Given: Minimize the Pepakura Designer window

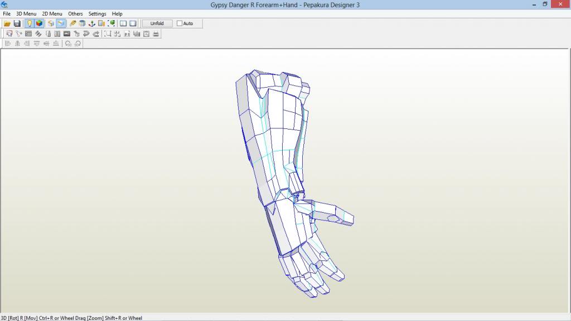Looking at the screenshot, I should 534,4.
